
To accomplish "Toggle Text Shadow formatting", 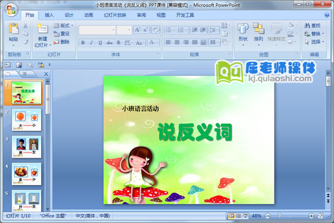I will coord(119,43).
